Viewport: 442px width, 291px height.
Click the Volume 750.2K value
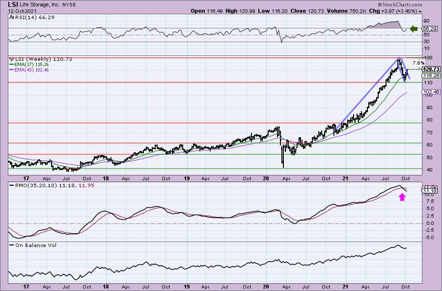(x=347, y=11)
